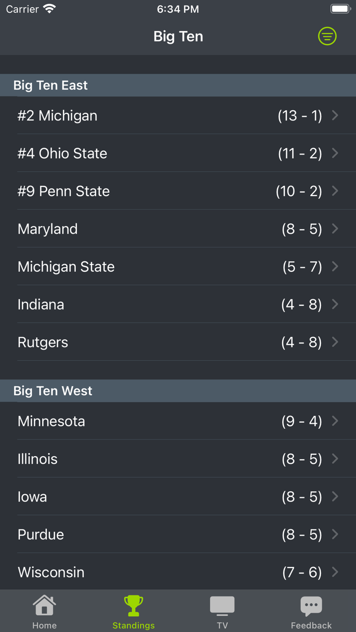Tap the Home tab house icon
Viewport: 356px width, 632px height.
click(44, 605)
